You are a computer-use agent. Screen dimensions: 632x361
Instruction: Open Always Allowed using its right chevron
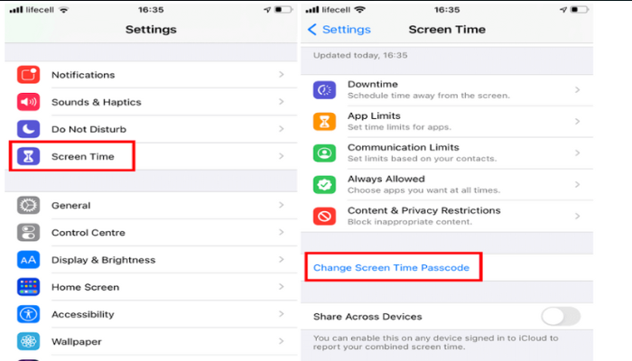tap(577, 184)
